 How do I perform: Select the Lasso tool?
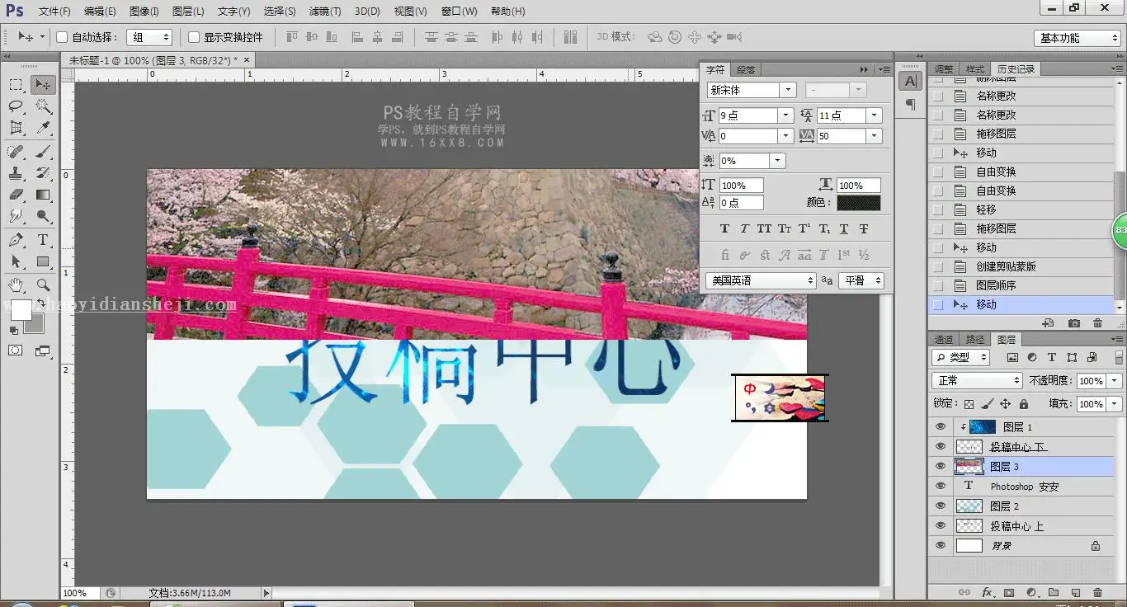tap(16, 106)
